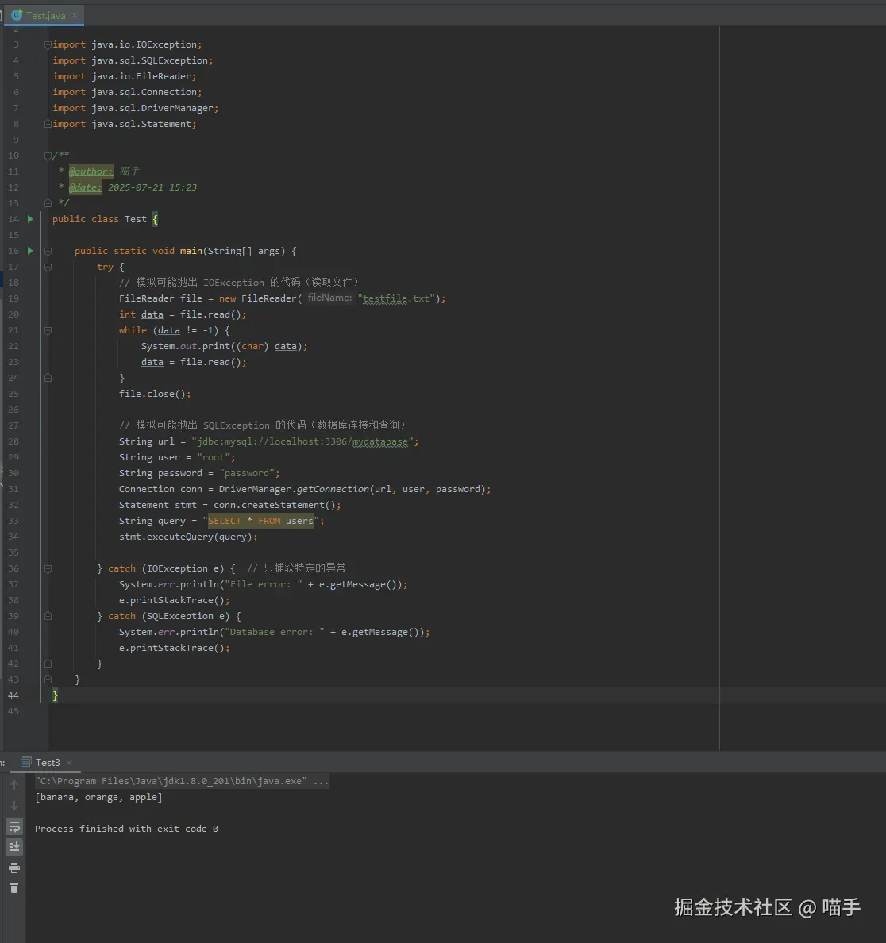Screen dimensions: 886x943
Task: Toggle soft-wrap in the run console
Action: click(14, 826)
